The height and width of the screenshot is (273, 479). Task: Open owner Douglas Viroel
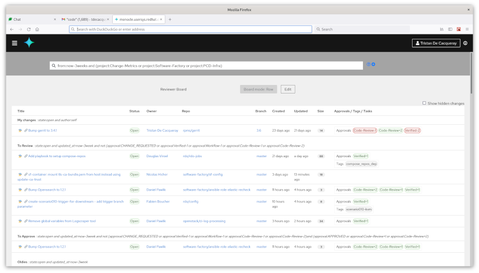point(157,156)
